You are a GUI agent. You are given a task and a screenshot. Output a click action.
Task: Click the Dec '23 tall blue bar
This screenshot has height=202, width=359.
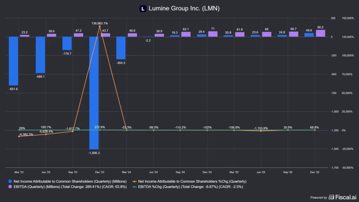click(x=94, y=93)
